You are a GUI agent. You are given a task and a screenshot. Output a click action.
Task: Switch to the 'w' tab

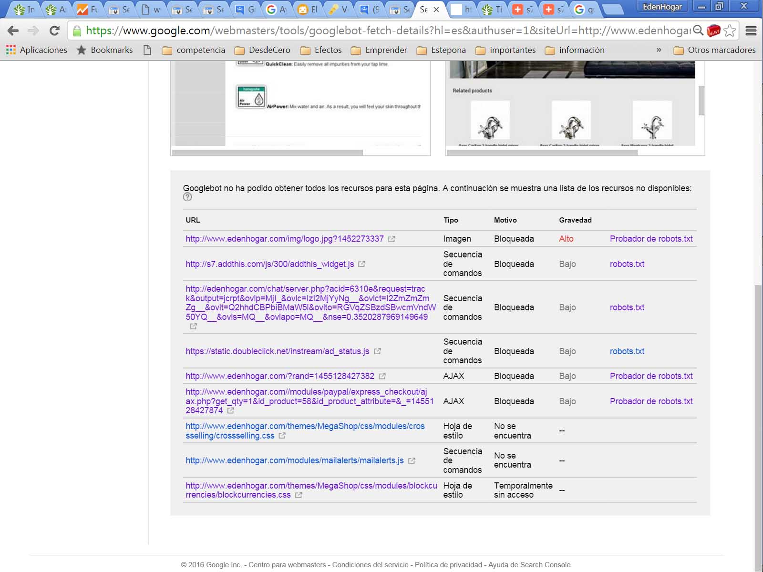tap(151, 9)
